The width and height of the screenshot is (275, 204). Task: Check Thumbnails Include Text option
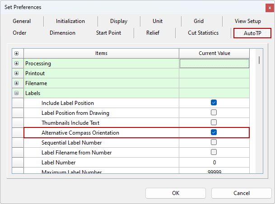(214, 122)
